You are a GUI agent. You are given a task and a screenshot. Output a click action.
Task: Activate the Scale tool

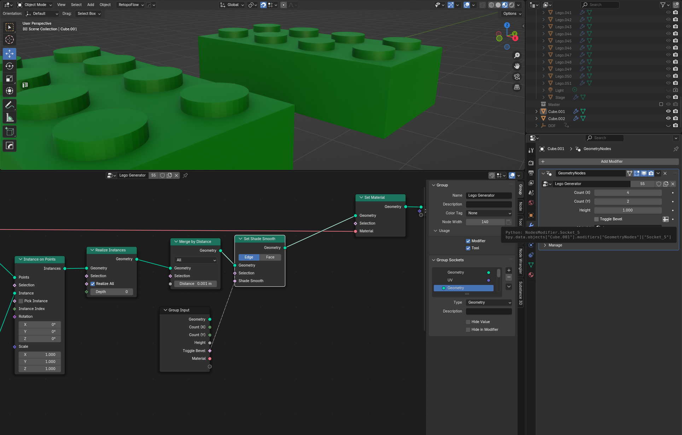point(10,78)
